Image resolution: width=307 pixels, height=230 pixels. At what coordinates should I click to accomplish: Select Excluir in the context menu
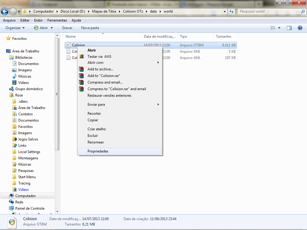tap(120, 136)
